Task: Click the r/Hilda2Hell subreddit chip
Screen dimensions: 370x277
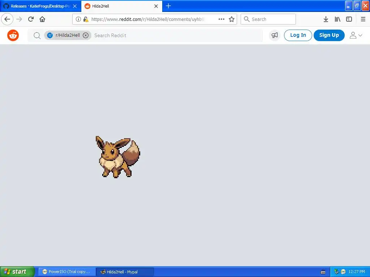Action: pos(68,35)
